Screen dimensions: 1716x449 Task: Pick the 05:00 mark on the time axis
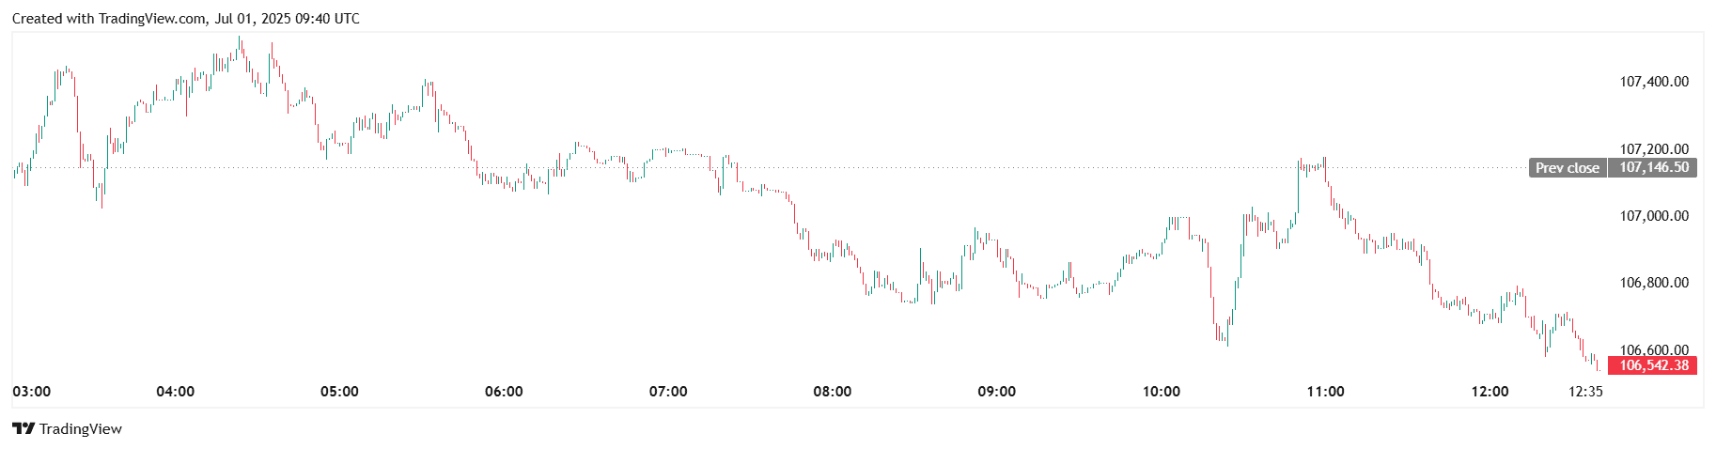[339, 392]
